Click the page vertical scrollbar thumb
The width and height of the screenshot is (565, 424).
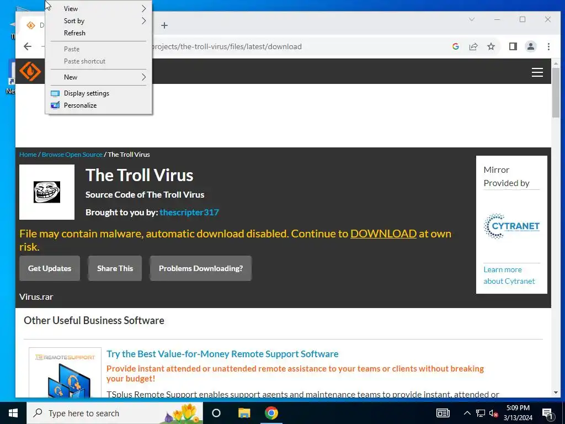click(x=556, y=92)
